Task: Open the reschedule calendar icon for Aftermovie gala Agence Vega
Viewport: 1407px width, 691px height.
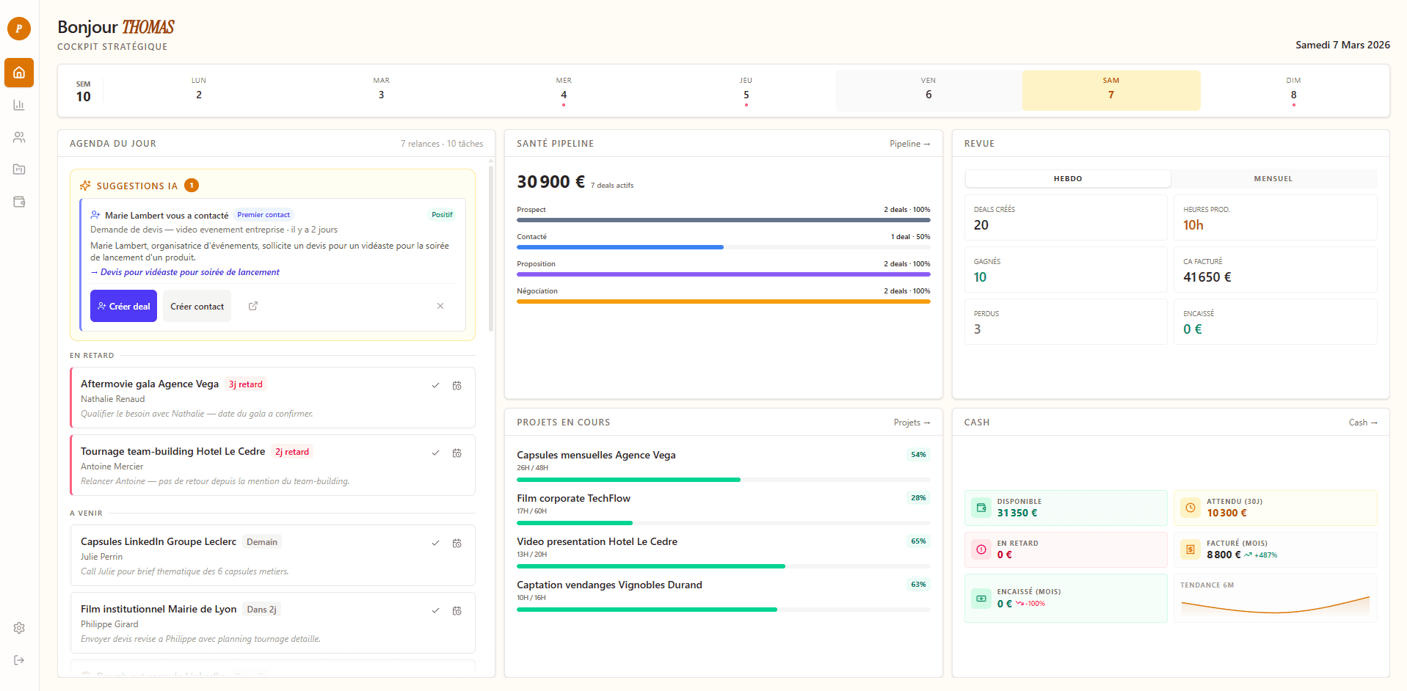Action: (457, 385)
